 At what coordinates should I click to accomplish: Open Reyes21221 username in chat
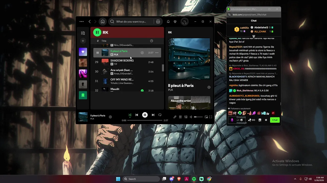[x=236, y=47]
